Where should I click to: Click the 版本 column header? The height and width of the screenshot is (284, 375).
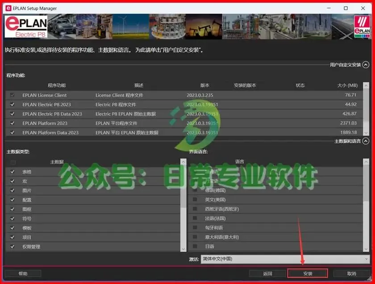click(205, 85)
